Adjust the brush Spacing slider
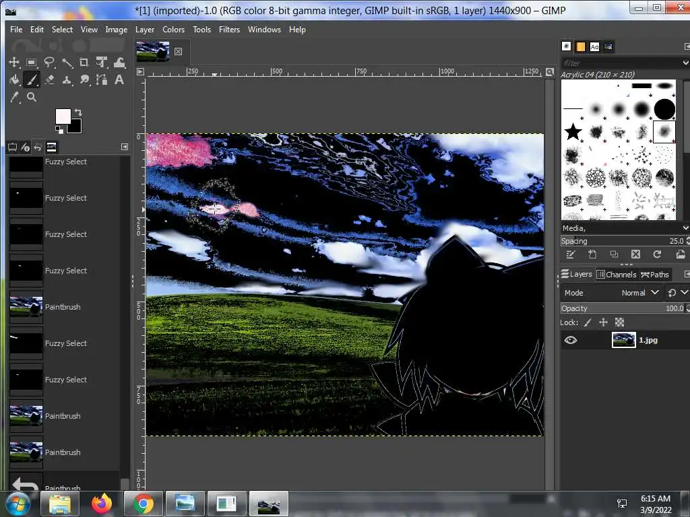The image size is (690, 517). [x=622, y=241]
